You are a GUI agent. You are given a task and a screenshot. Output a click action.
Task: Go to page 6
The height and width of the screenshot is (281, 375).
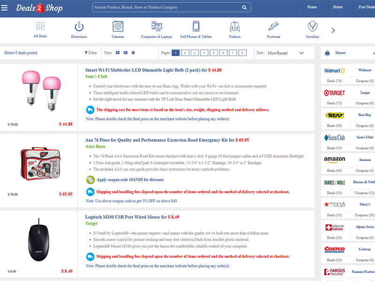(224, 53)
